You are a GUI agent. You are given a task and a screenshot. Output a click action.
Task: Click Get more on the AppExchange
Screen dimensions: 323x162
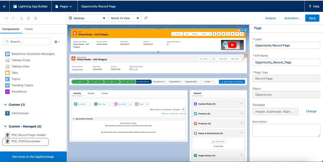click(x=33, y=157)
